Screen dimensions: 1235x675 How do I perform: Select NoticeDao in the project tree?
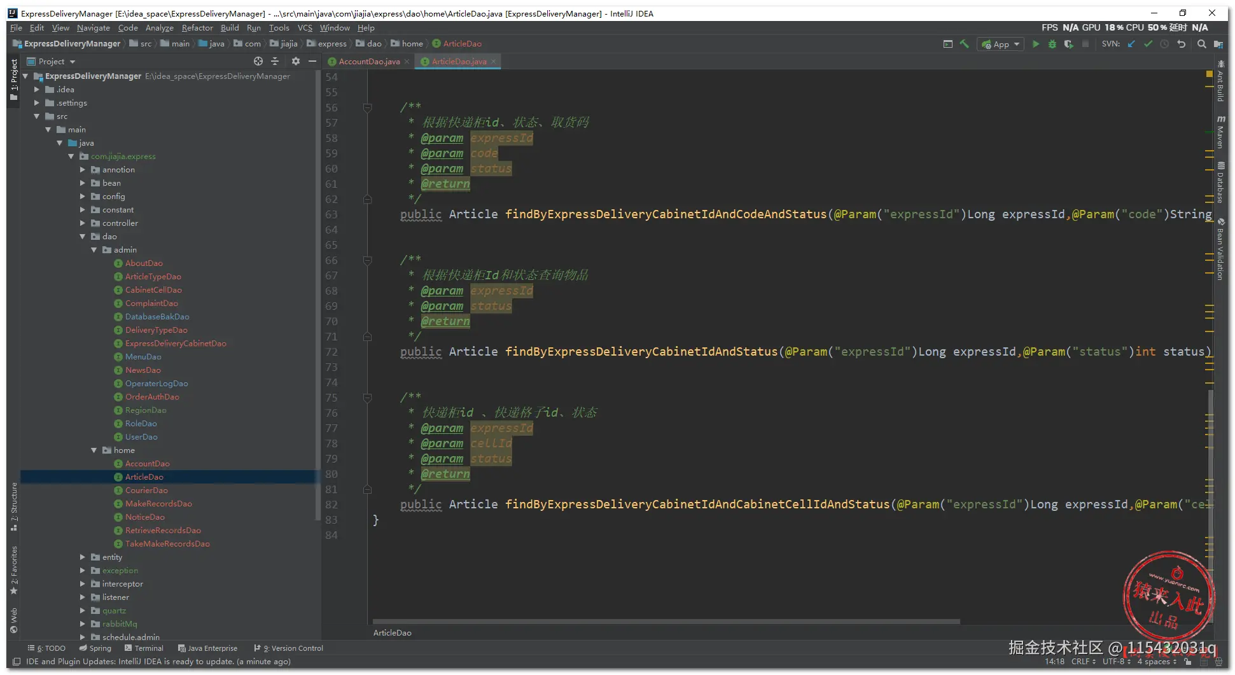pos(144,517)
